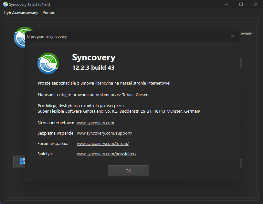The image size is (263, 204).
Task: Select the '12.2.3 build 43' version text
Action: (x=93, y=68)
